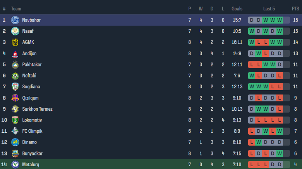Click the Lokomotiv team logo

[x=15, y=120]
